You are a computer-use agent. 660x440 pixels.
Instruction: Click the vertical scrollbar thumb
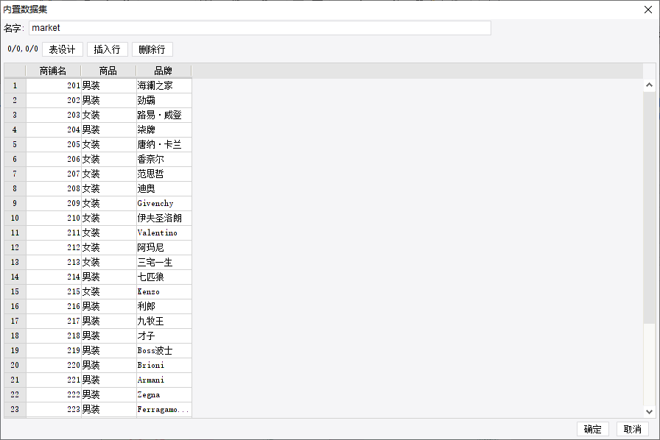(x=649, y=207)
